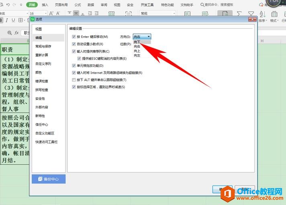Choose 向左 in direction list

[142, 56]
